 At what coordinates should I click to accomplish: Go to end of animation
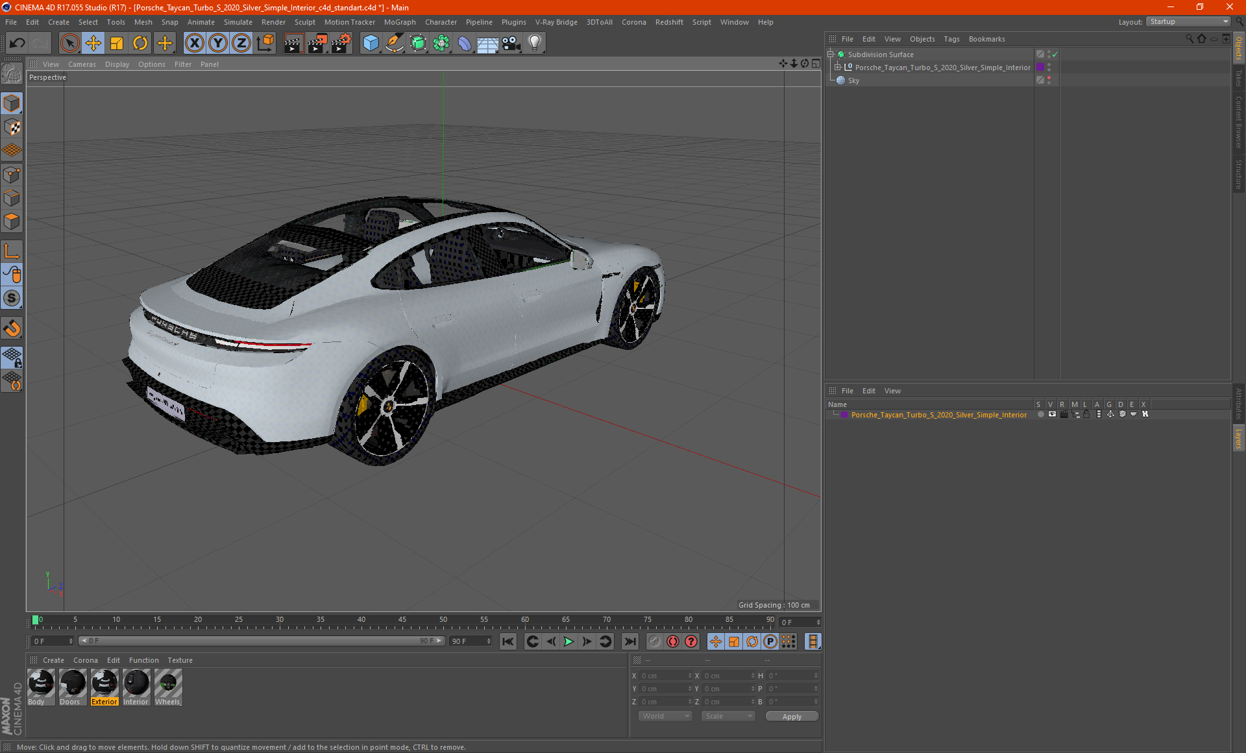[x=629, y=641]
